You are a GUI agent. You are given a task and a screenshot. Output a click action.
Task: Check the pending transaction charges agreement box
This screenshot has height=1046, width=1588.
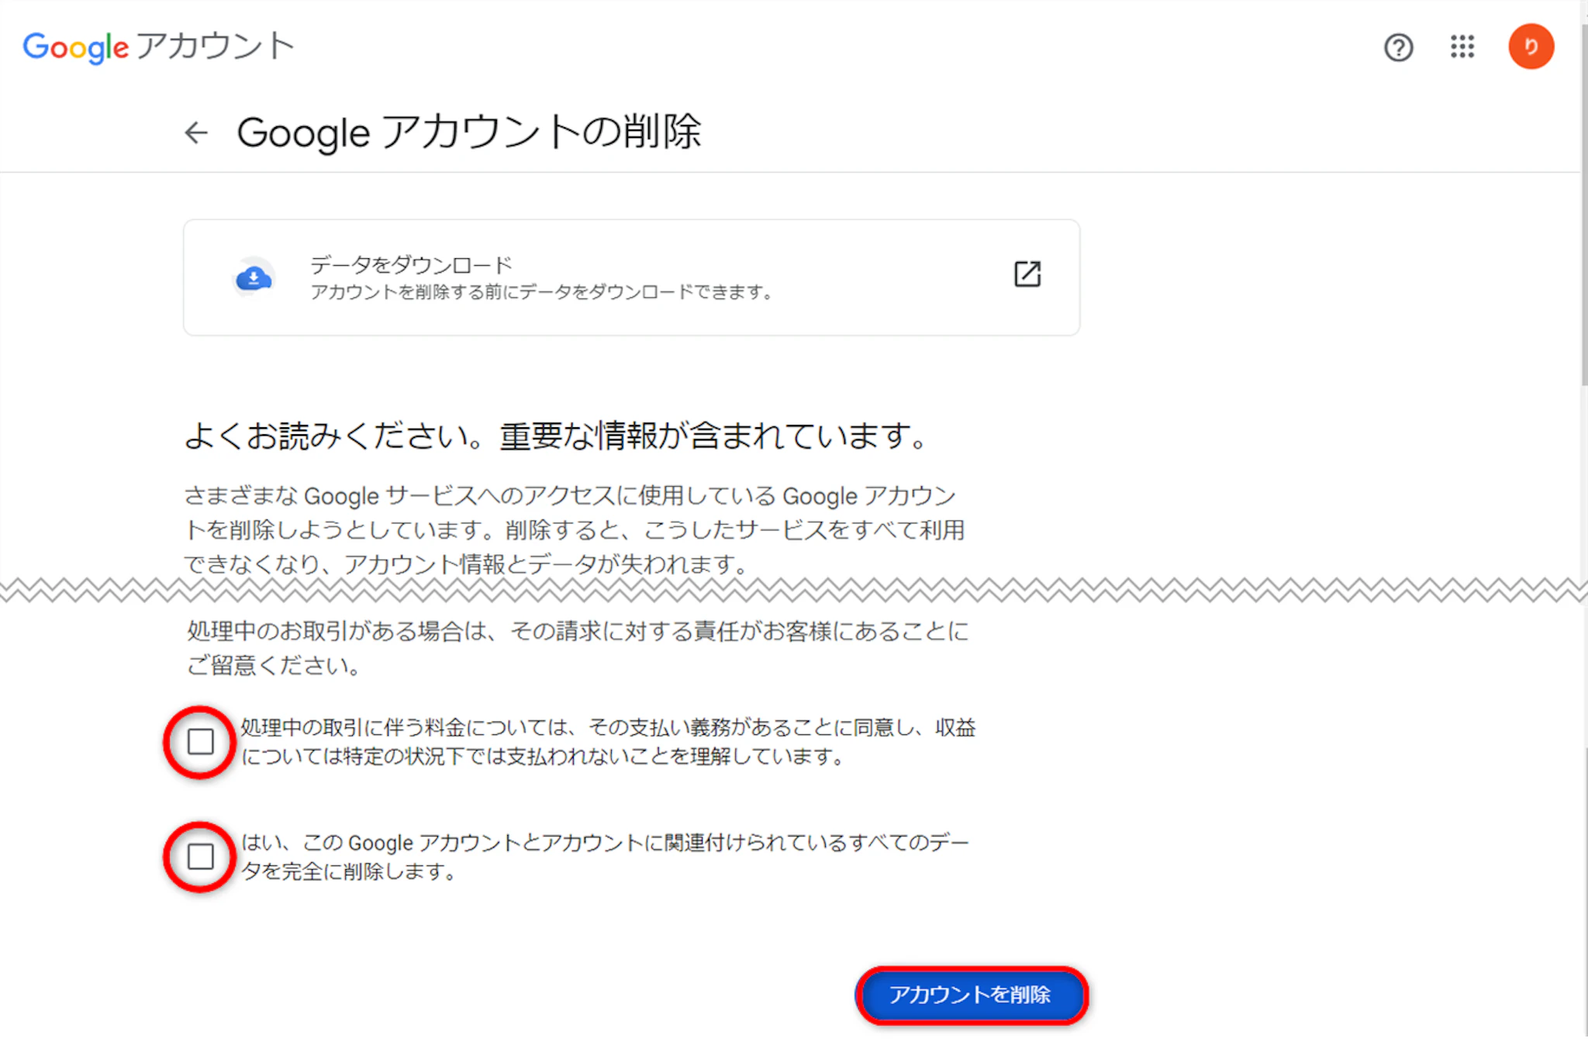click(201, 742)
